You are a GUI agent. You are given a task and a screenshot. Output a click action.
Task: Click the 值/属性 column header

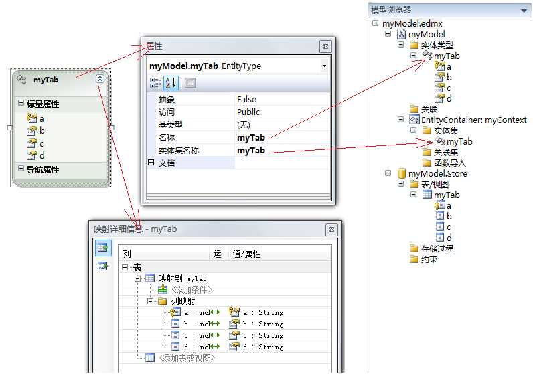pos(279,254)
